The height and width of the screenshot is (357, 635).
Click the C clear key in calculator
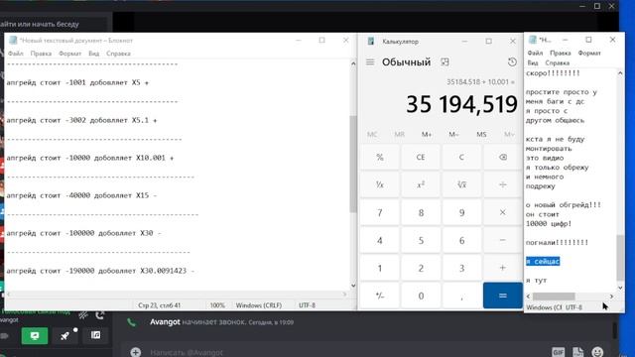pyautogui.click(x=461, y=157)
